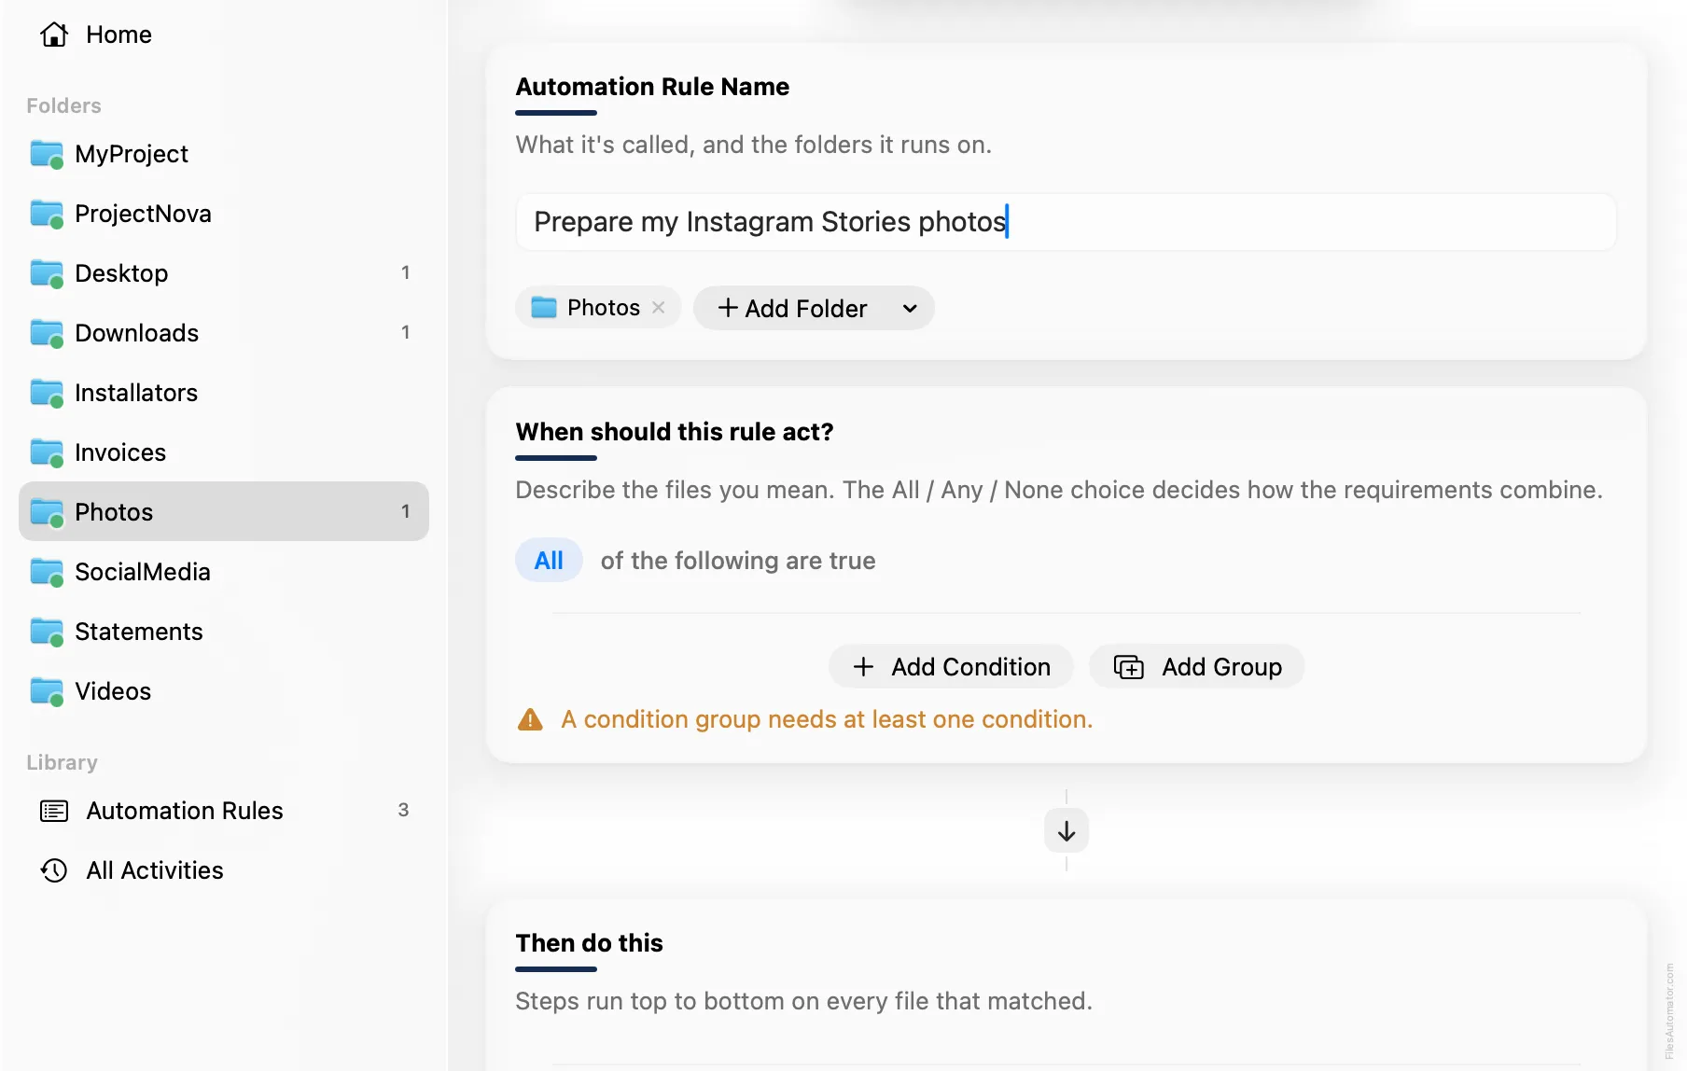Click the 'Automation Rule Name' heading
This screenshot has width=1687, height=1071.
click(x=652, y=87)
